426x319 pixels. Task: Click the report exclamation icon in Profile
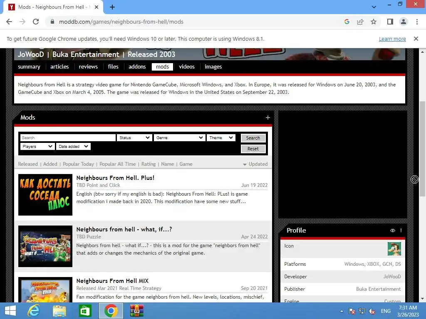[x=401, y=230]
